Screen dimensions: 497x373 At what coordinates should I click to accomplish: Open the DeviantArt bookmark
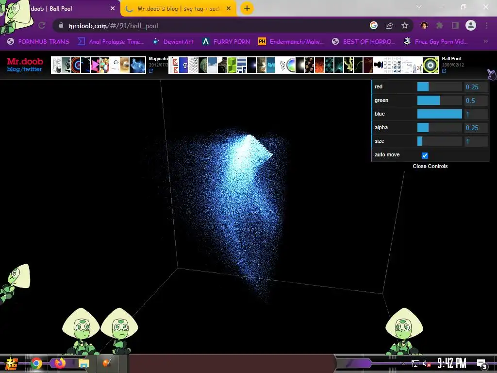click(173, 42)
